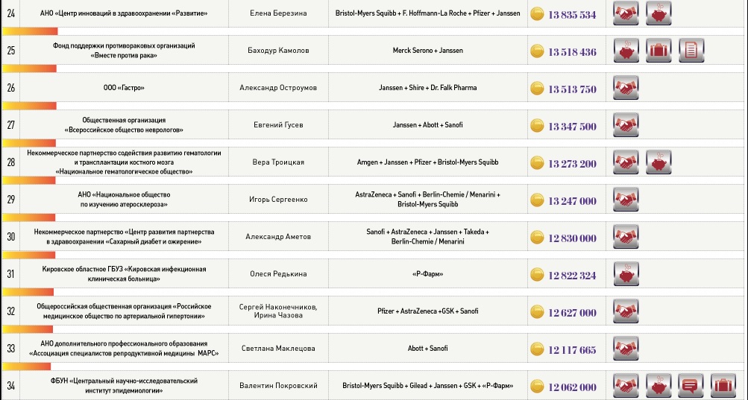Click the piggy bank icon in row 31
The height and width of the screenshot is (400, 748).
pyautogui.click(x=625, y=274)
